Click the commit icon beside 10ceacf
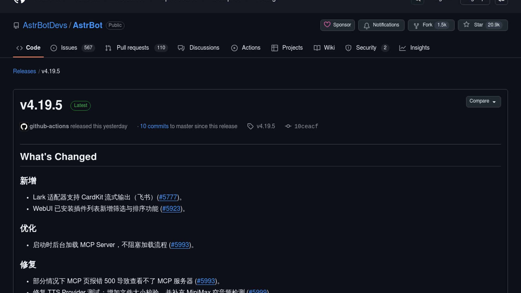521x293 pixels. click(x=288, y=126)
